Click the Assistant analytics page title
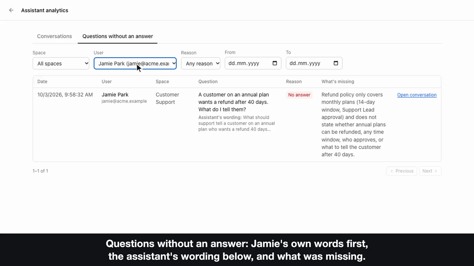 45,10
